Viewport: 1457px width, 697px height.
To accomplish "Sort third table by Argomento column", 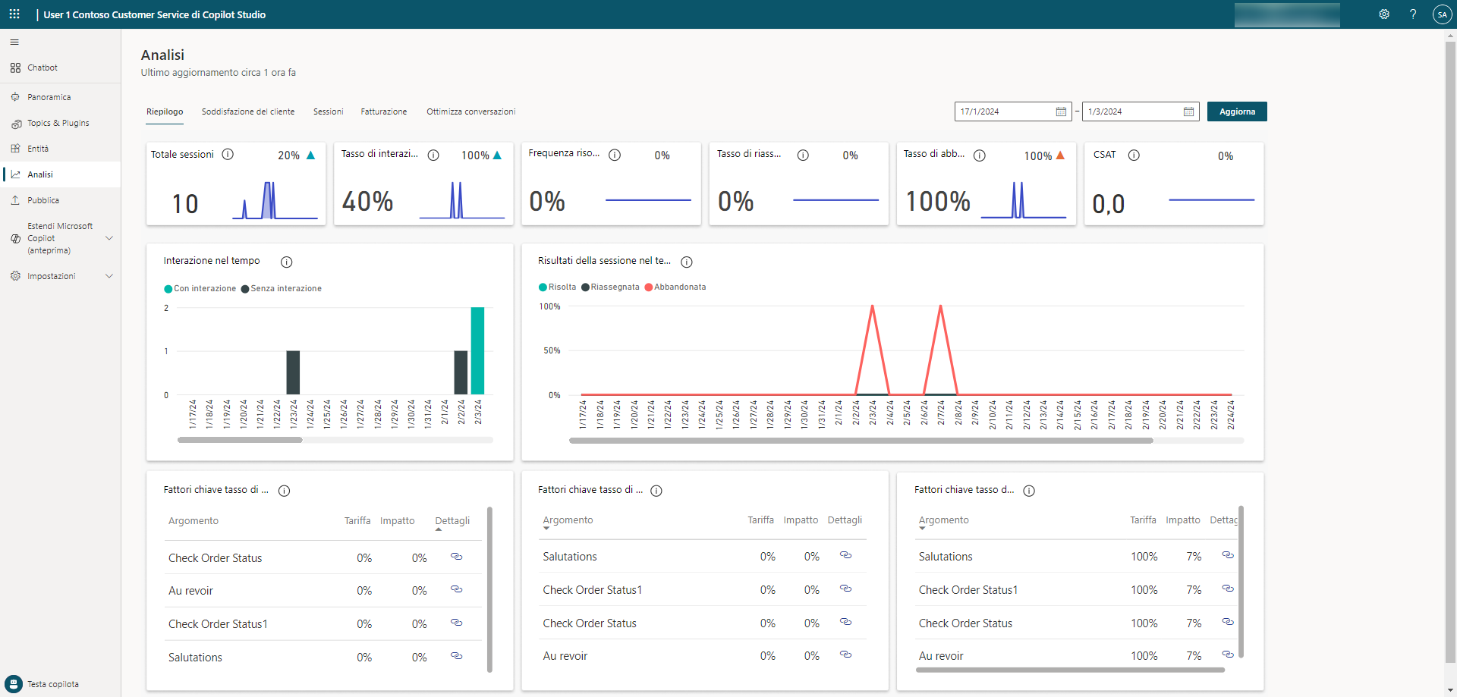I will tap(943, 520).
